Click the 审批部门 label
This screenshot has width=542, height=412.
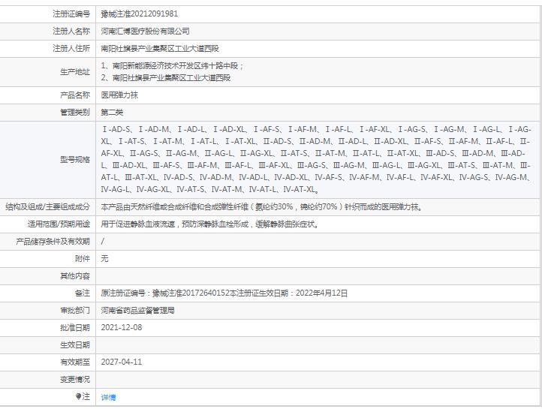click(75, 311)
